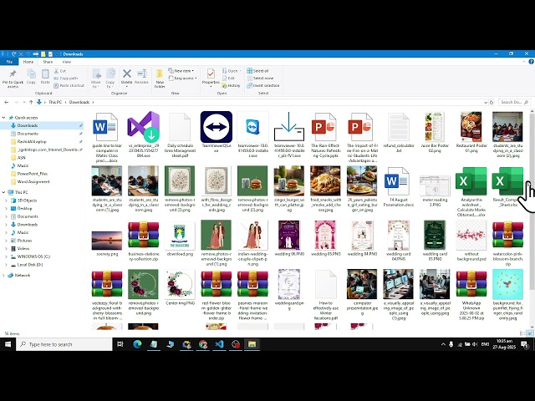Go up one folder level arrow
This screenshot has height=401, width=535.
[x=31, y=102]
